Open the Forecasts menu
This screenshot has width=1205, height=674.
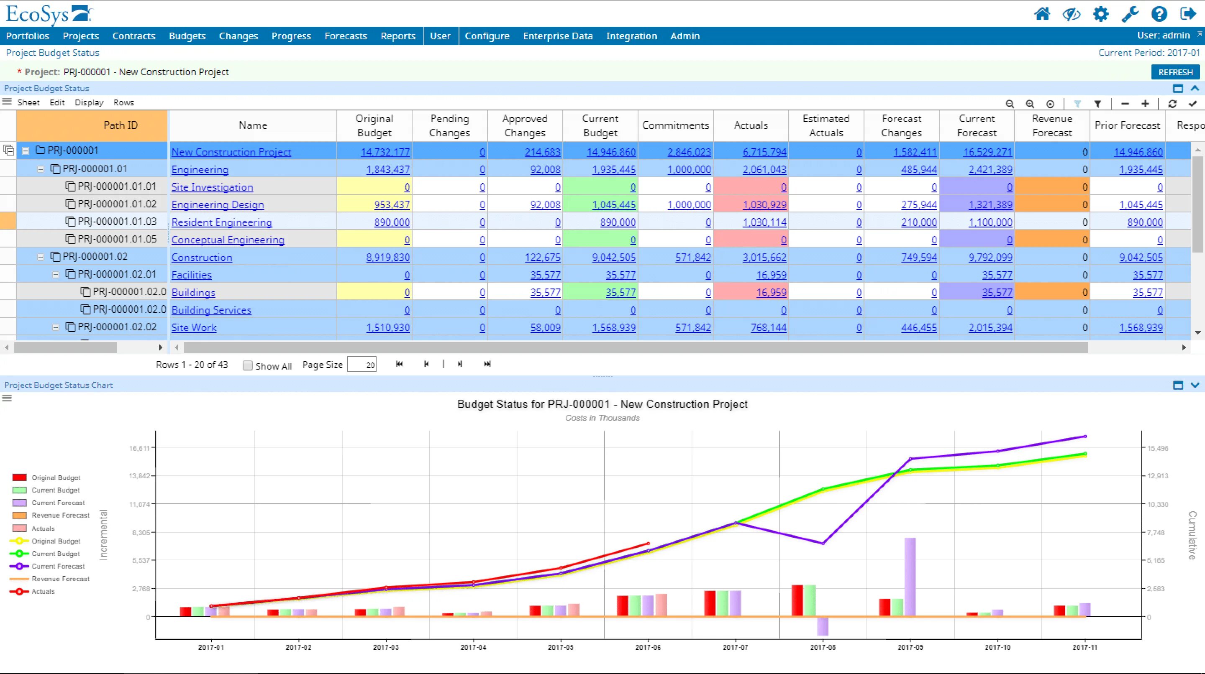point(346,36)
